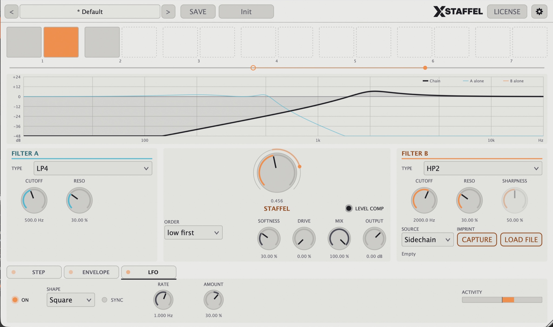This screenshot has height=327, width=553.
Task: Open Filter B TYPE dropdown showing HP2
Action: pyautogui.click(x=483, y=168)
